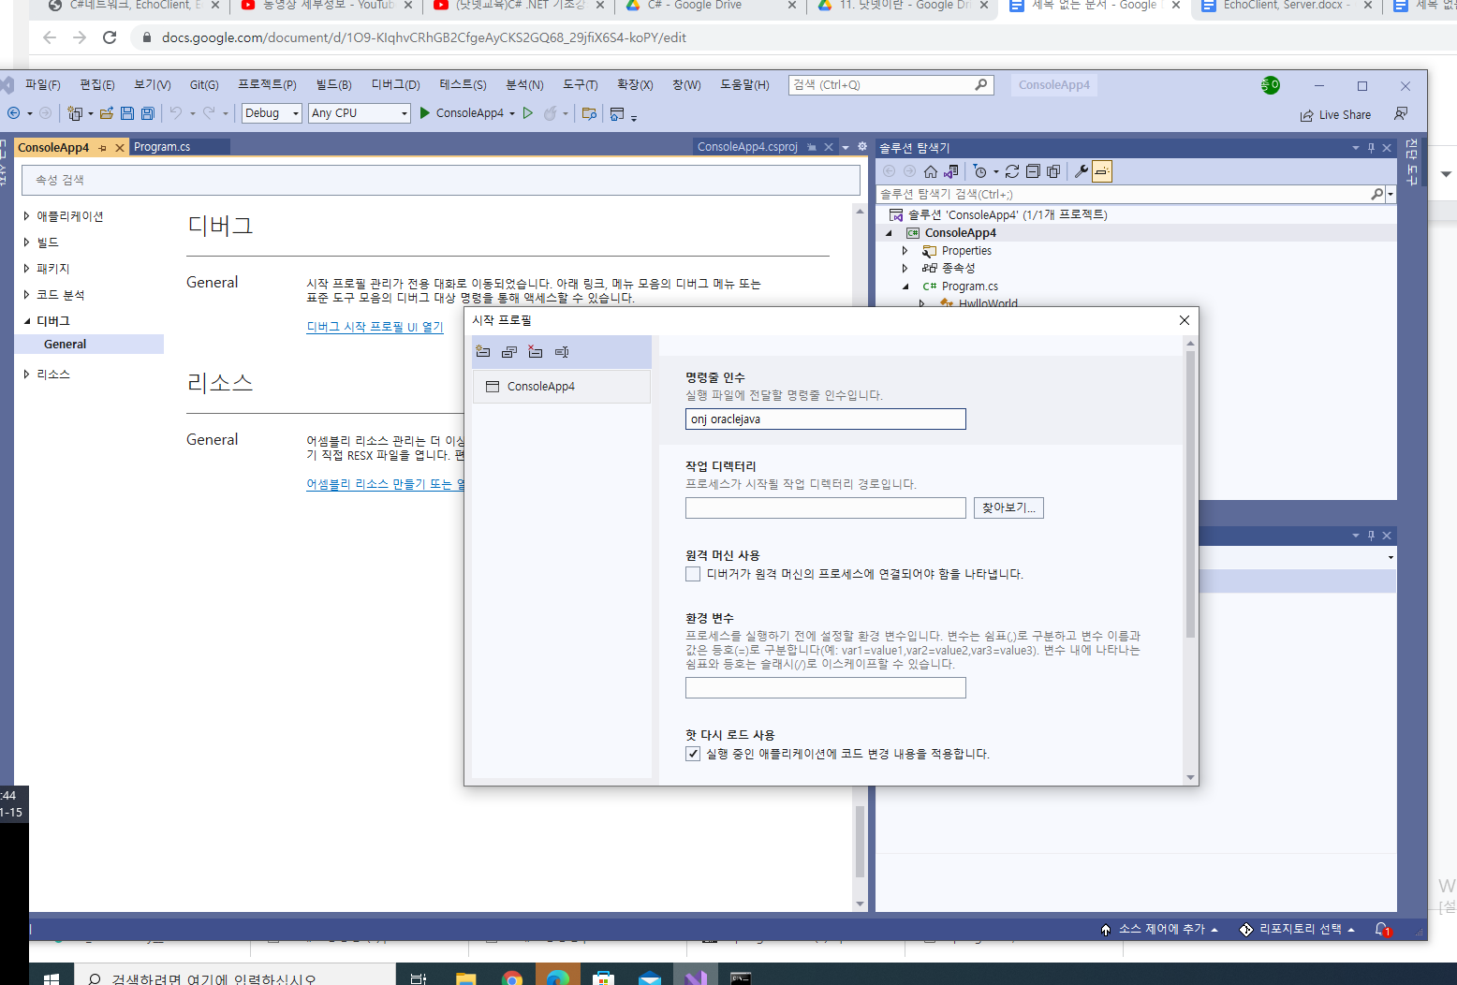Screen dimensions: 1457x985
Task: Open the 파일(F) menu
Action: click(x=42, y=85)
